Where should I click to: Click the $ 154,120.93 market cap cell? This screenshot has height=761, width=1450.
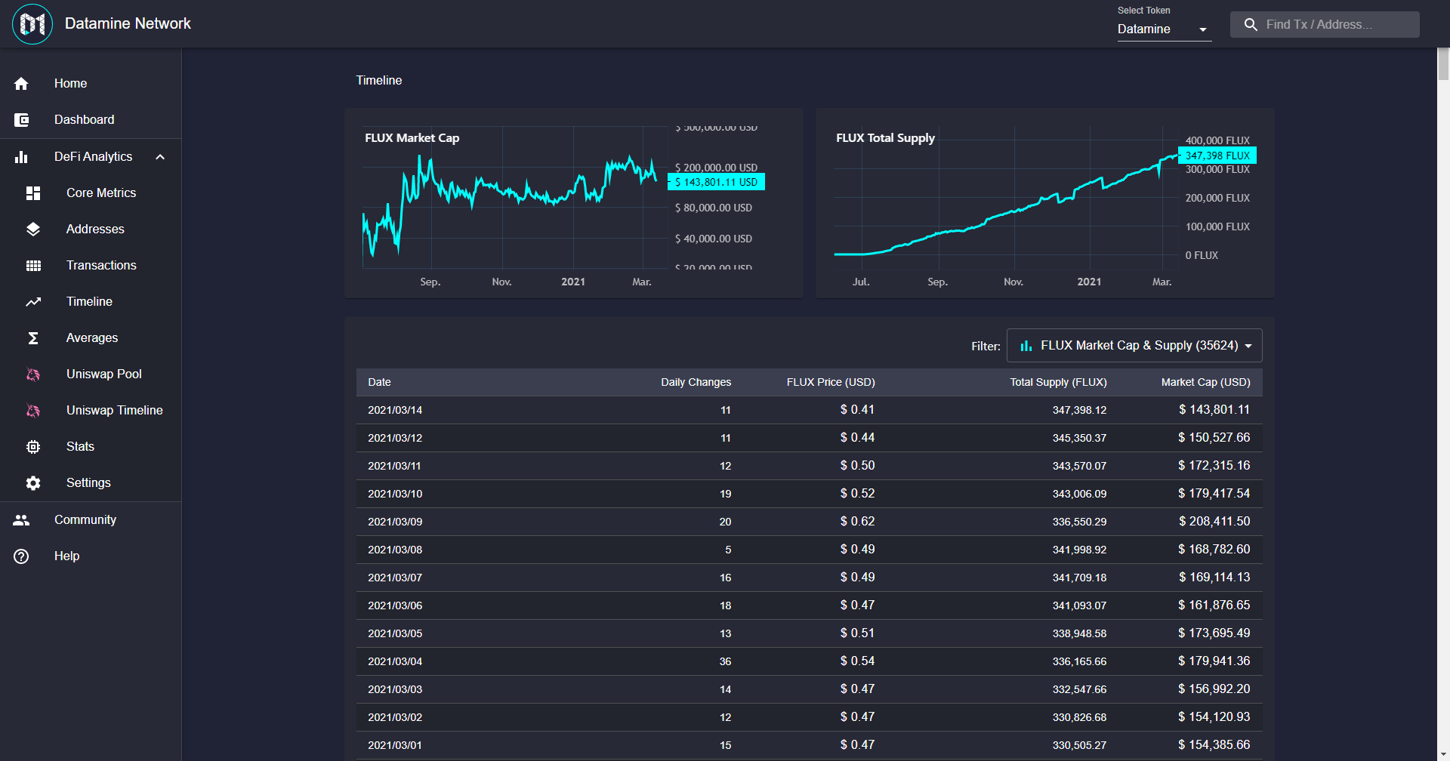1214,717
